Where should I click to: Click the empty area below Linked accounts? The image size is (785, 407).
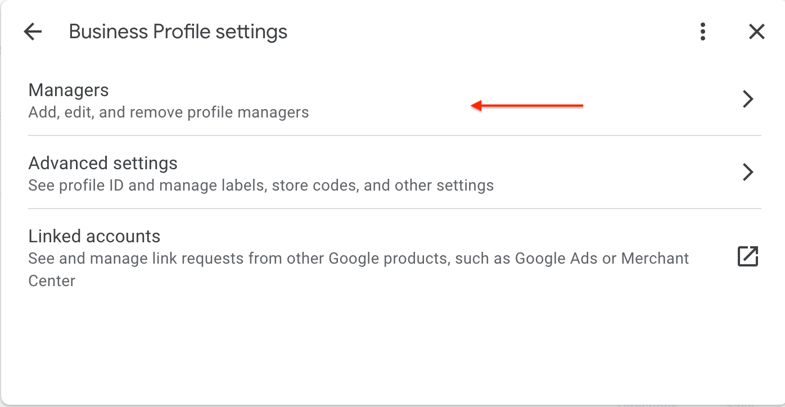tap(394, 343)
